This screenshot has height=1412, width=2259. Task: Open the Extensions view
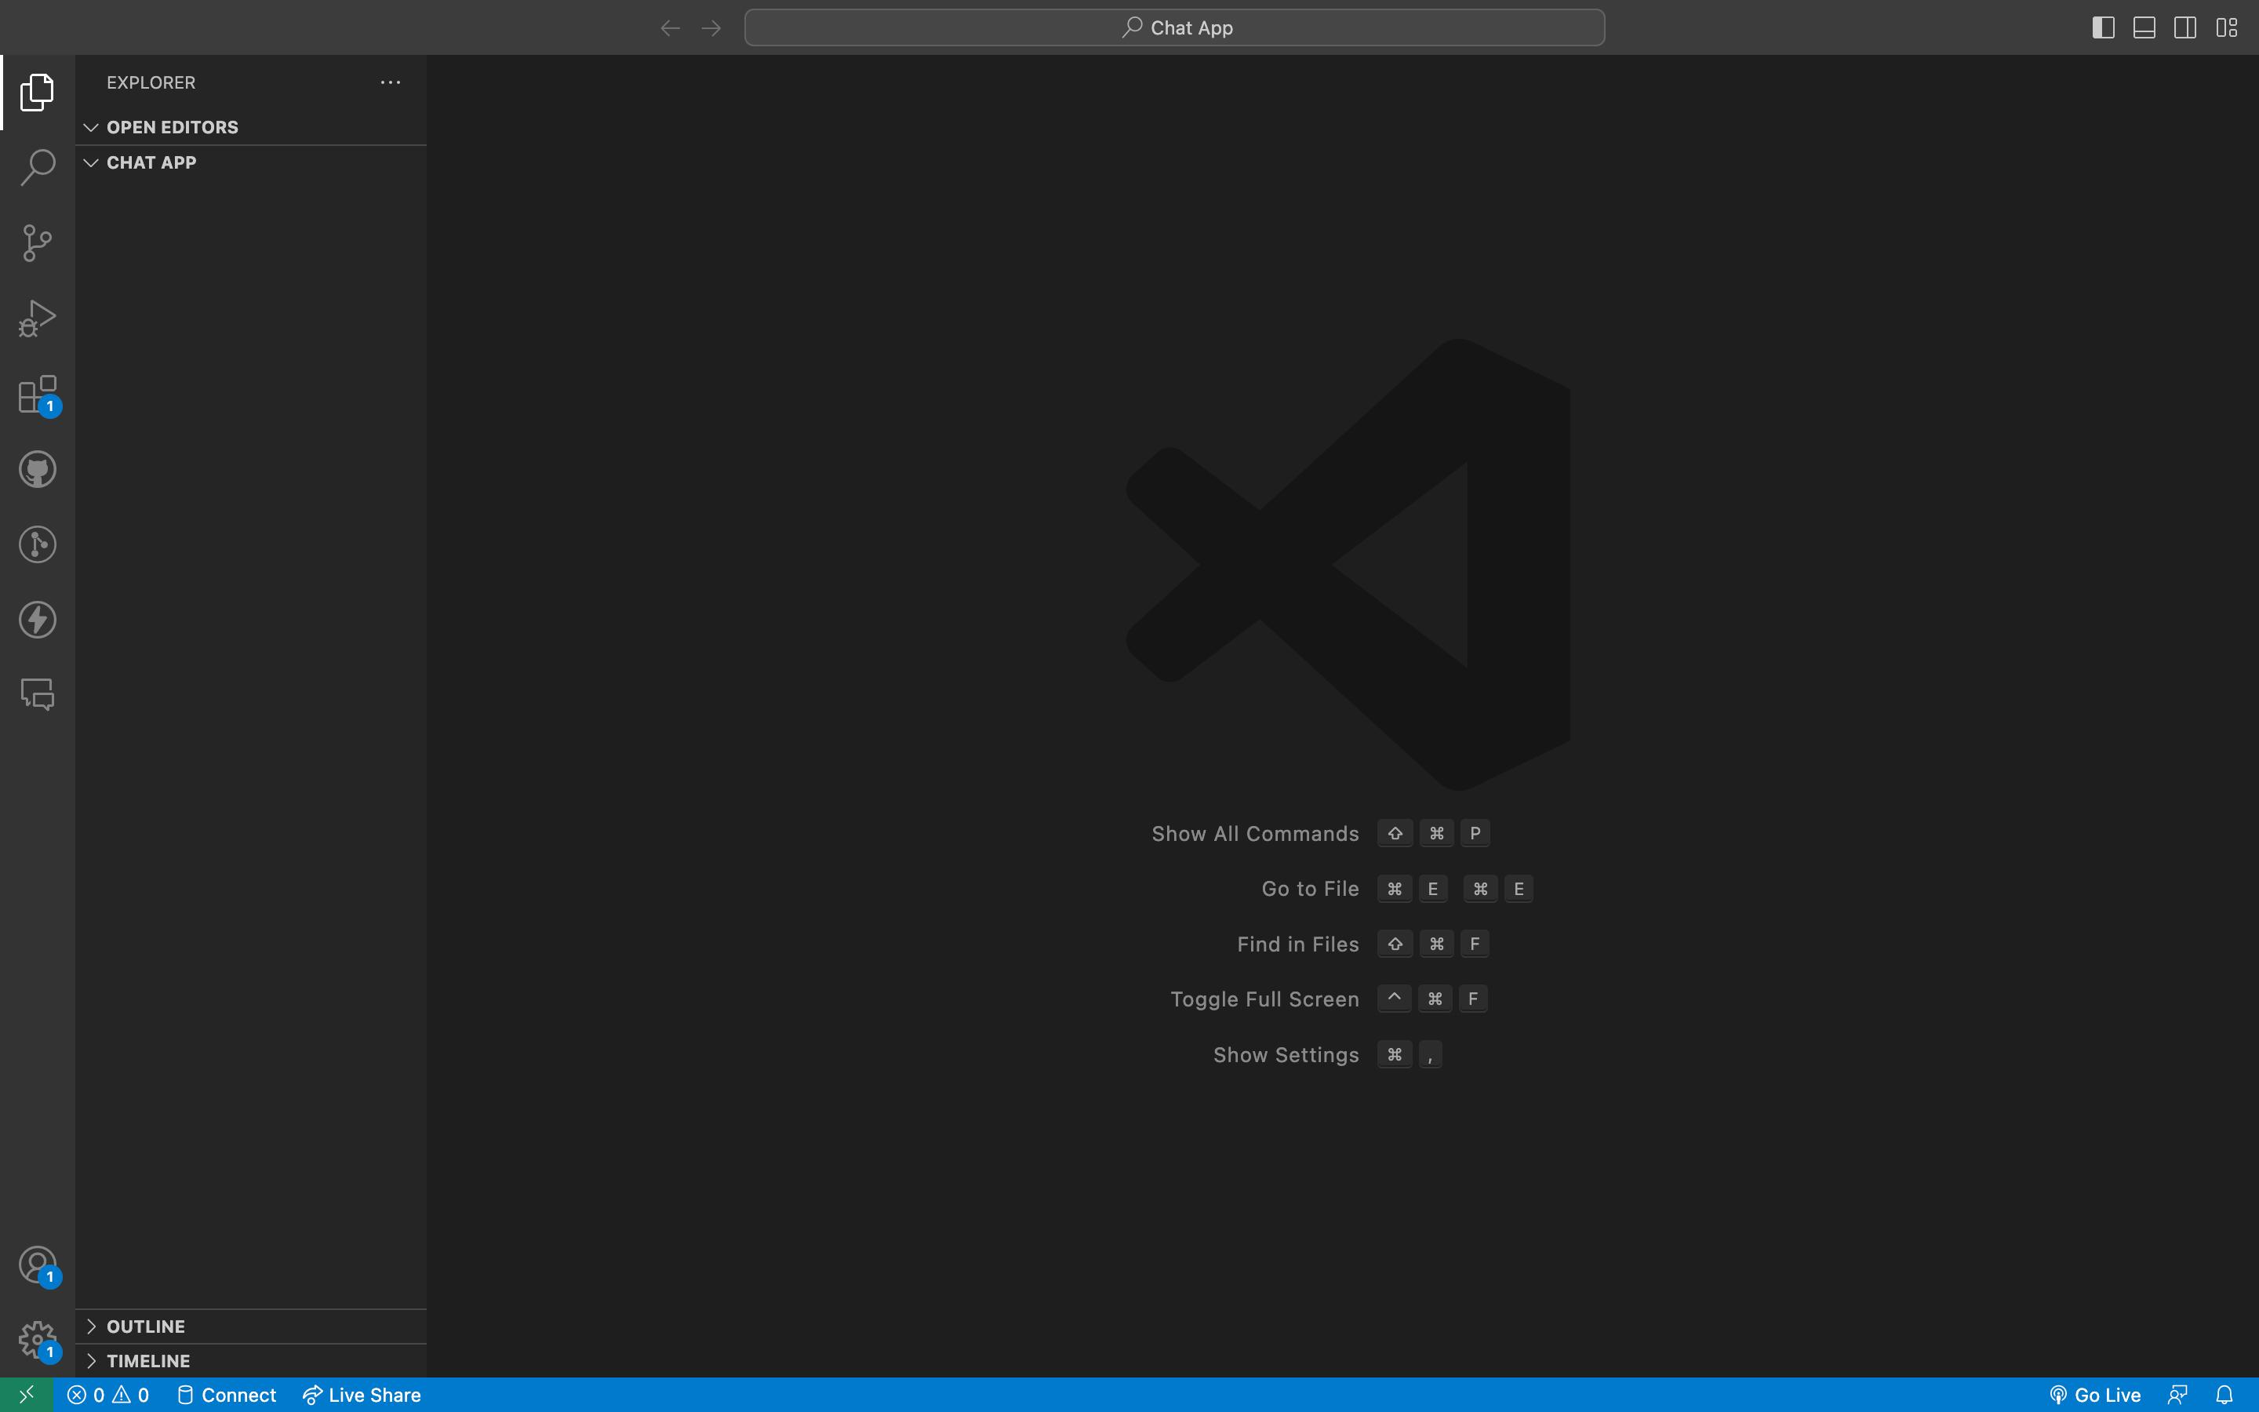click(38, 394)
